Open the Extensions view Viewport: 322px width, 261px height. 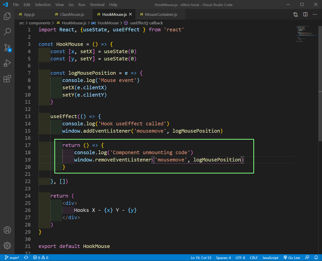[x=7, y=79]
